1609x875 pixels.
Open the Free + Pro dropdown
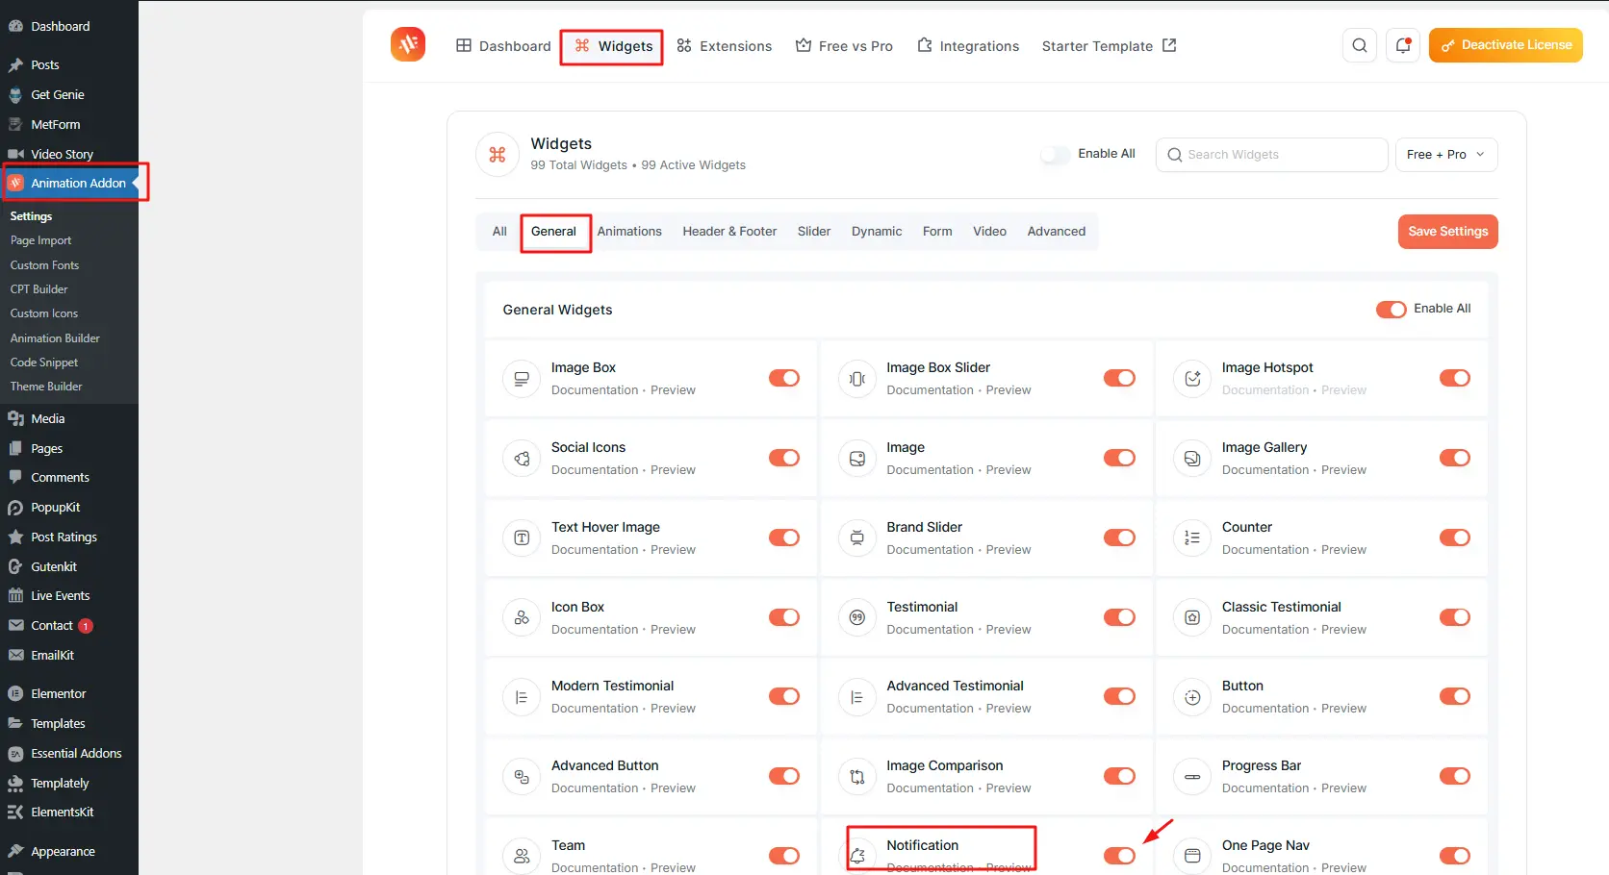1445,155
